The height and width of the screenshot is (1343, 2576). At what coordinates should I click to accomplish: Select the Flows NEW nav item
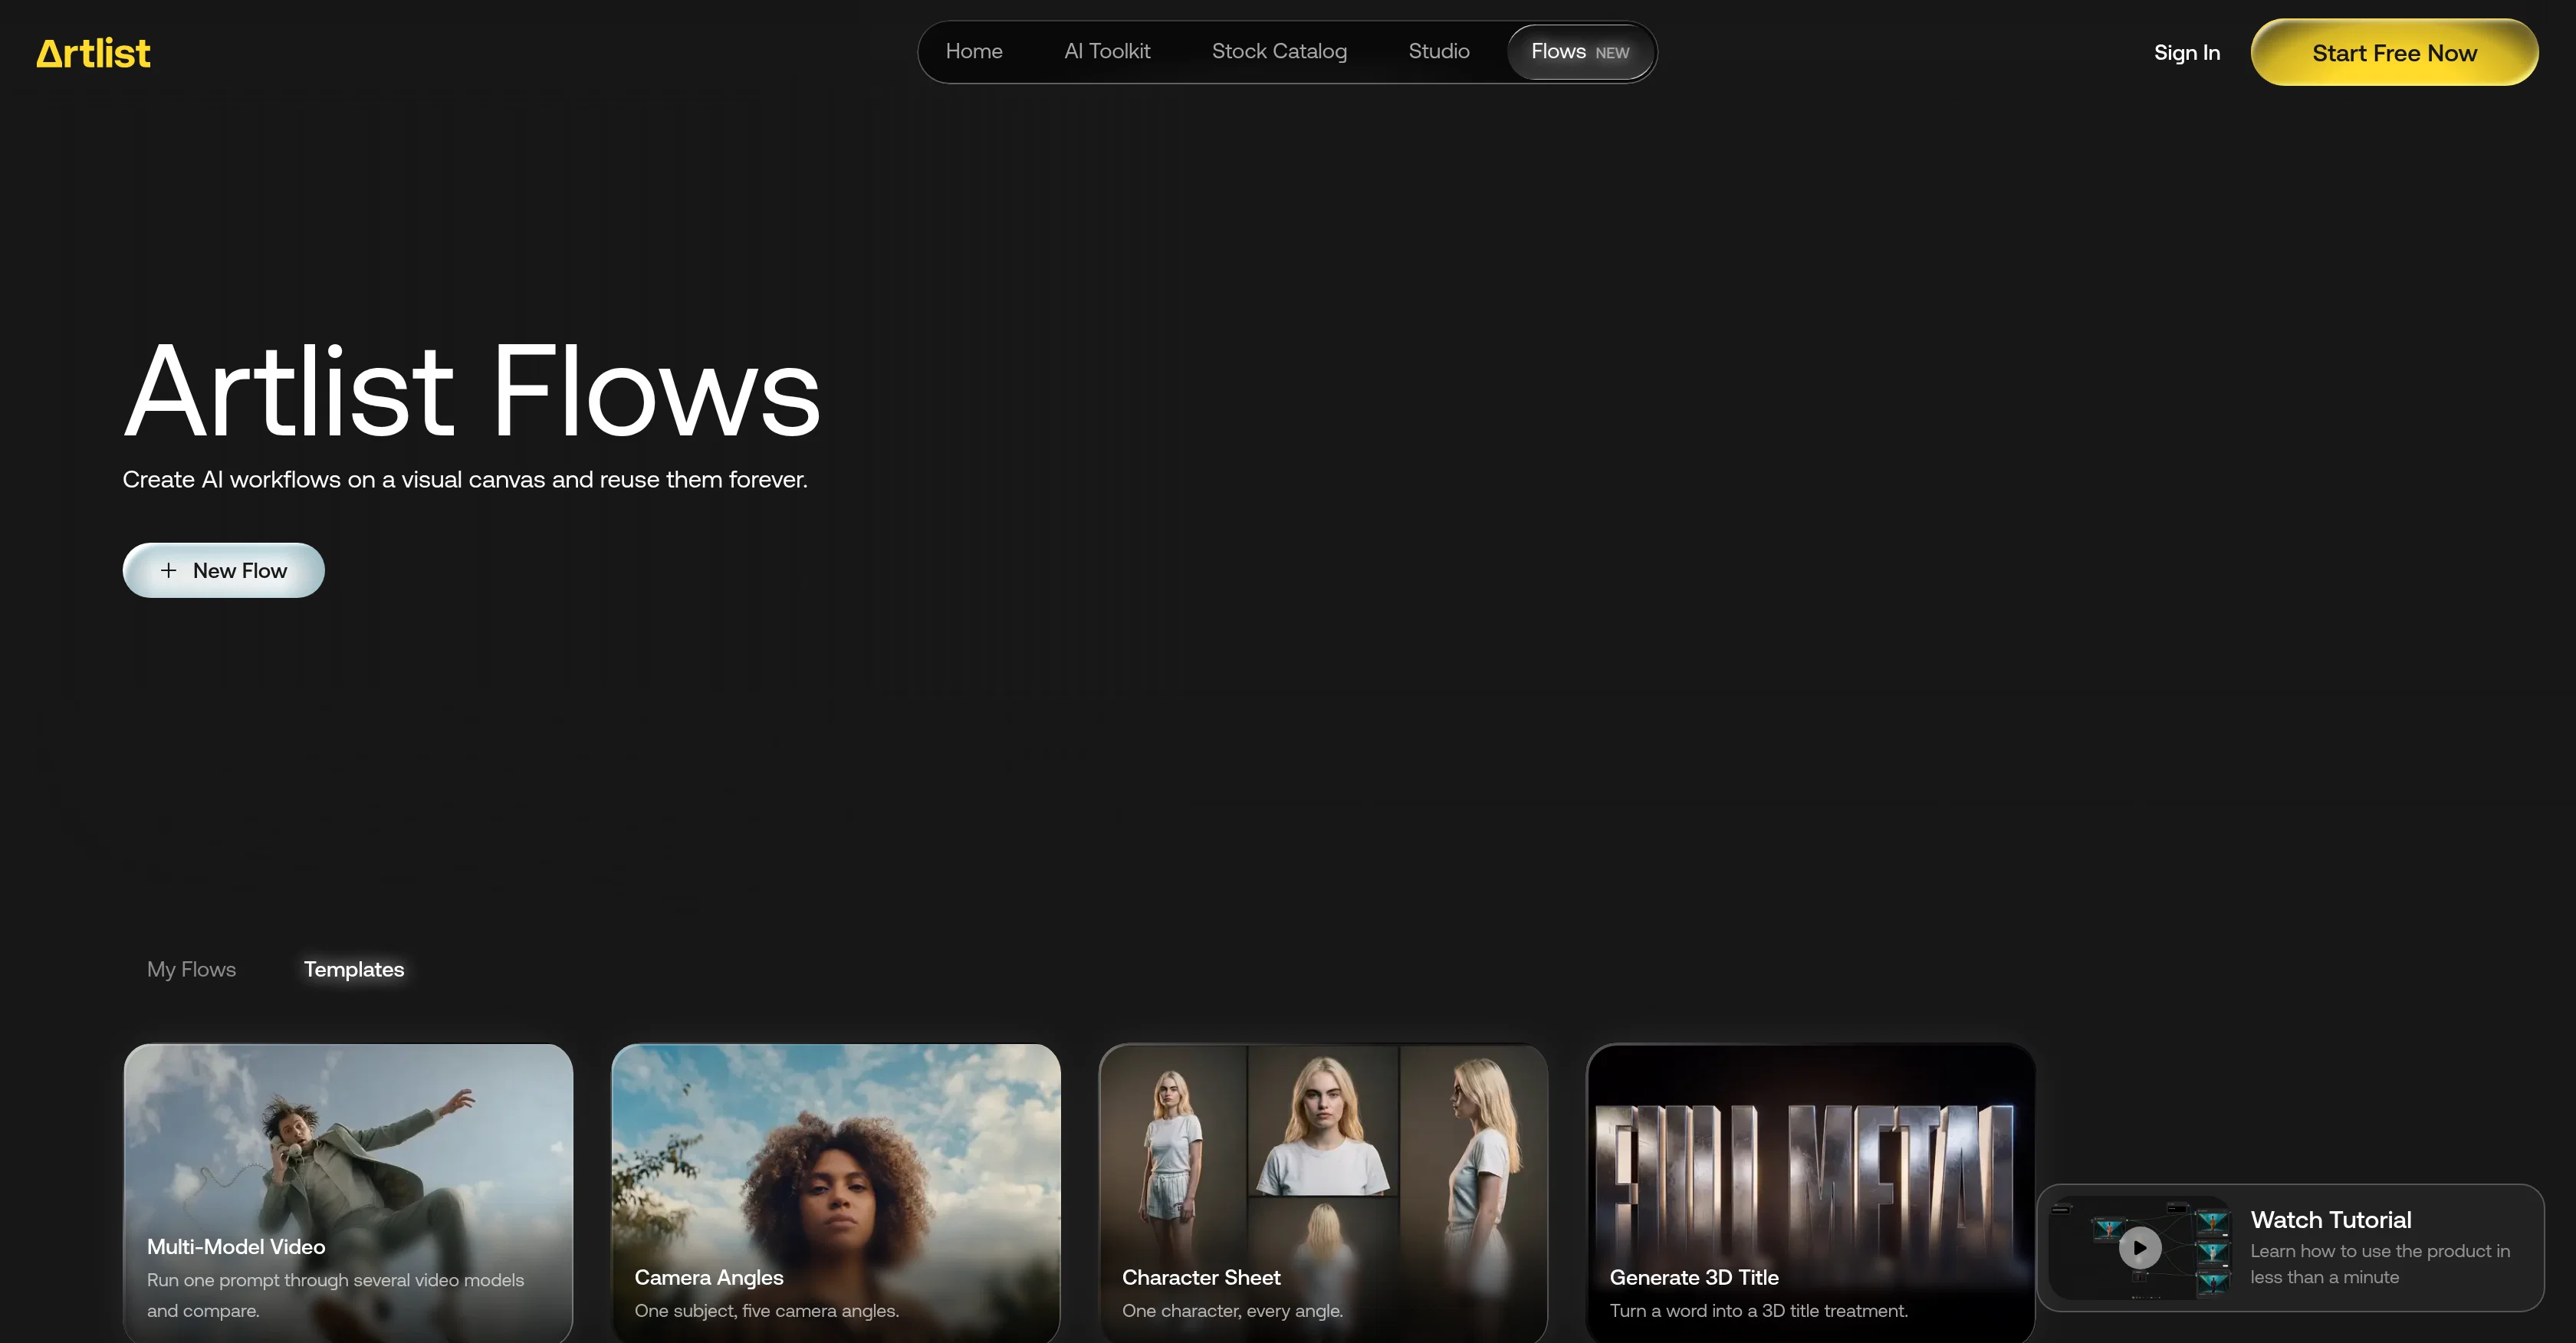click(x=1580, y=52)
